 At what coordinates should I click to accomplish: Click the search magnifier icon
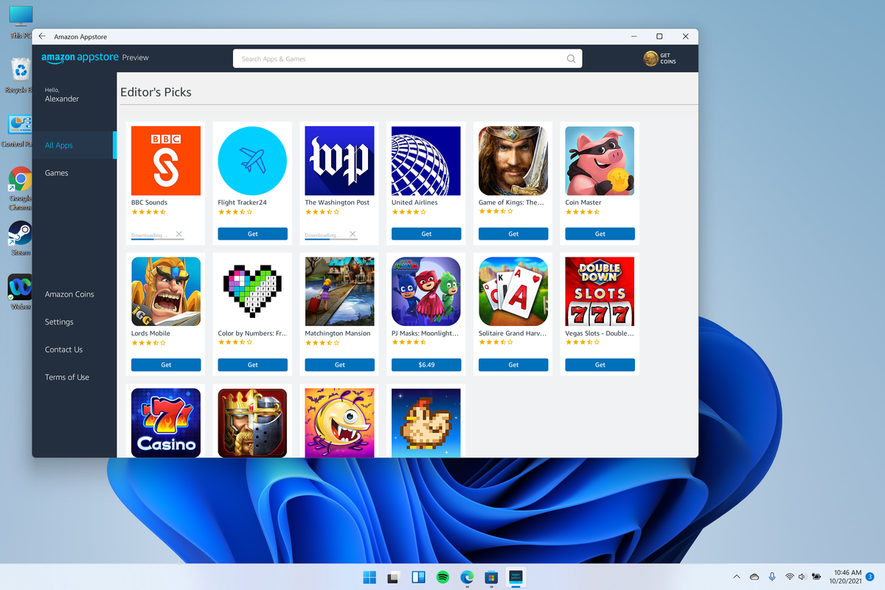tap(570, 58)
